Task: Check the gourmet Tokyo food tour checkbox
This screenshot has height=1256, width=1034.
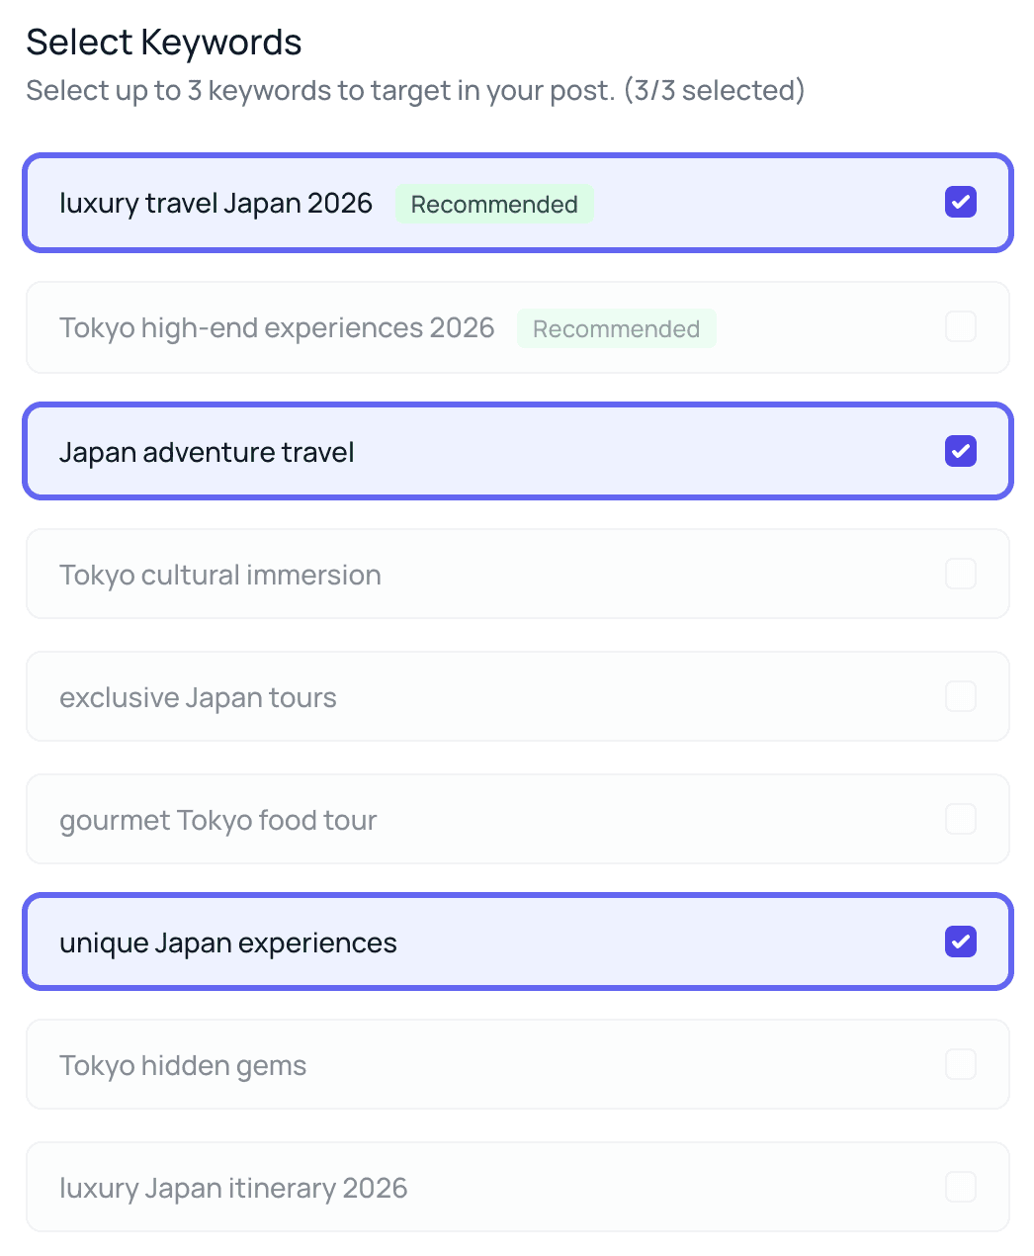Action: [x=960, y=820]
